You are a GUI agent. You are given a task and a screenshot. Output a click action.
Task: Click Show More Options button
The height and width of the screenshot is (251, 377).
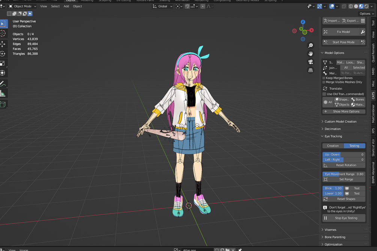click(x=344, y=112)
